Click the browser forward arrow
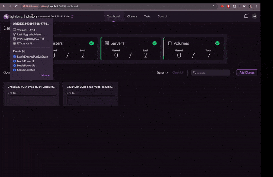 (x=10, y=6)
